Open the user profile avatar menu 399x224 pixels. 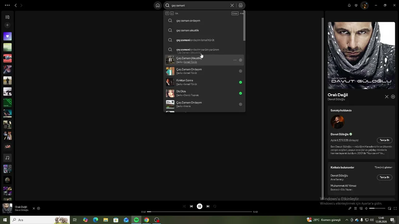[364, 5]
